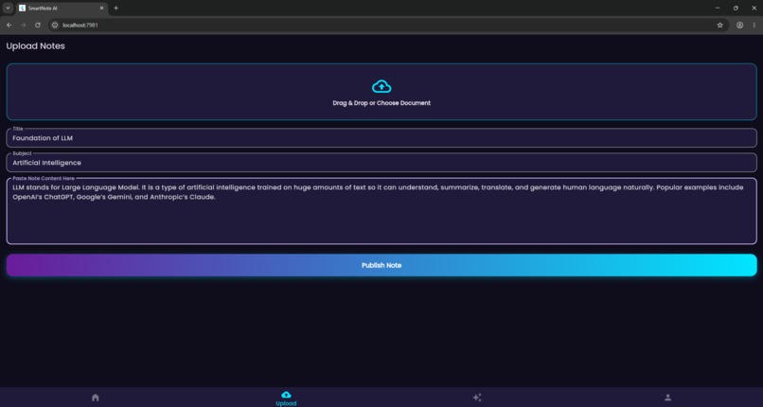The width and height of the screenshot is (763, 407).
Task: Open the Home tab in bottom navigation
Action: [96, 398]
